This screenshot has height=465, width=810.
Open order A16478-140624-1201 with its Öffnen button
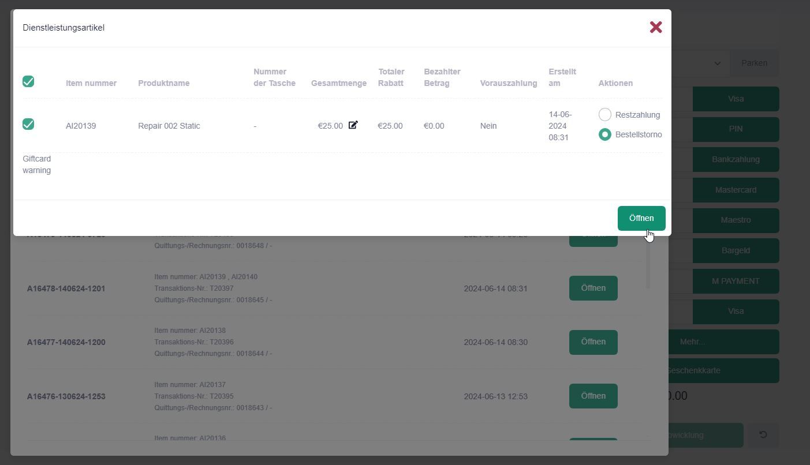pyautogui.click(x=593, y=288)
